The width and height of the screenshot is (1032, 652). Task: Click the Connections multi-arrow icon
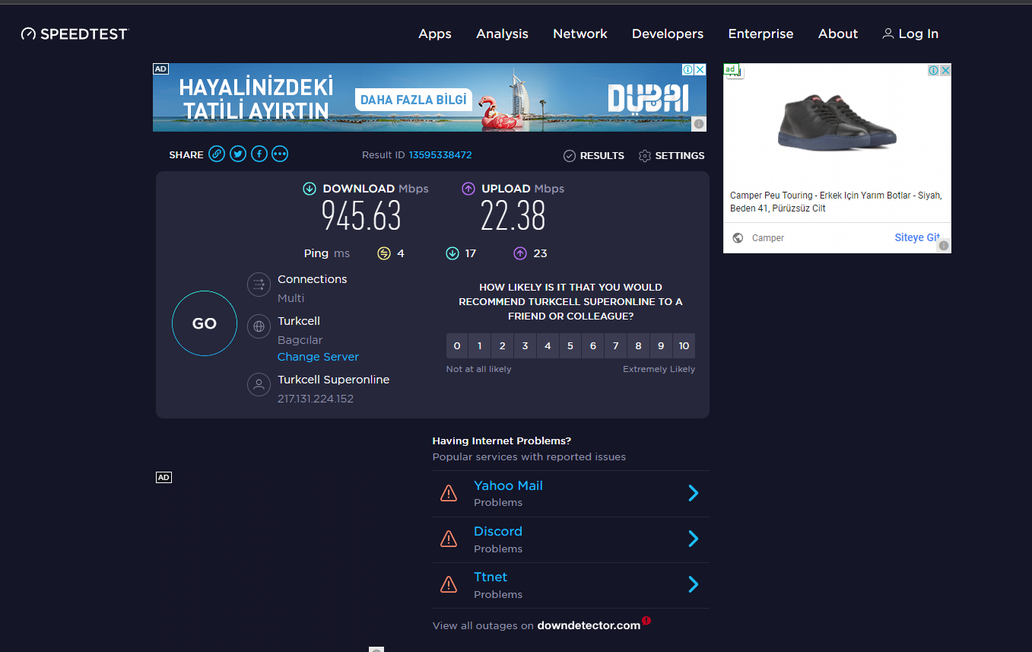click(x=259, y=285)
